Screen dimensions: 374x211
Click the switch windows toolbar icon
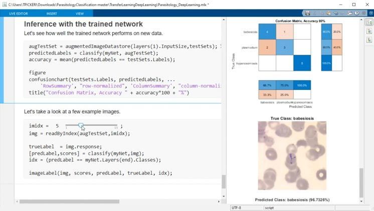(349, 14)
